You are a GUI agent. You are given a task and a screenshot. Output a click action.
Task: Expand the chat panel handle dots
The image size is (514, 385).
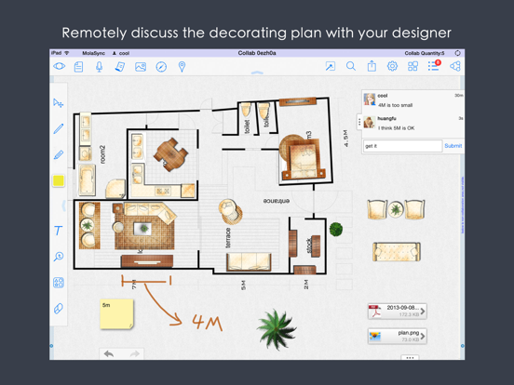(359, 122)
